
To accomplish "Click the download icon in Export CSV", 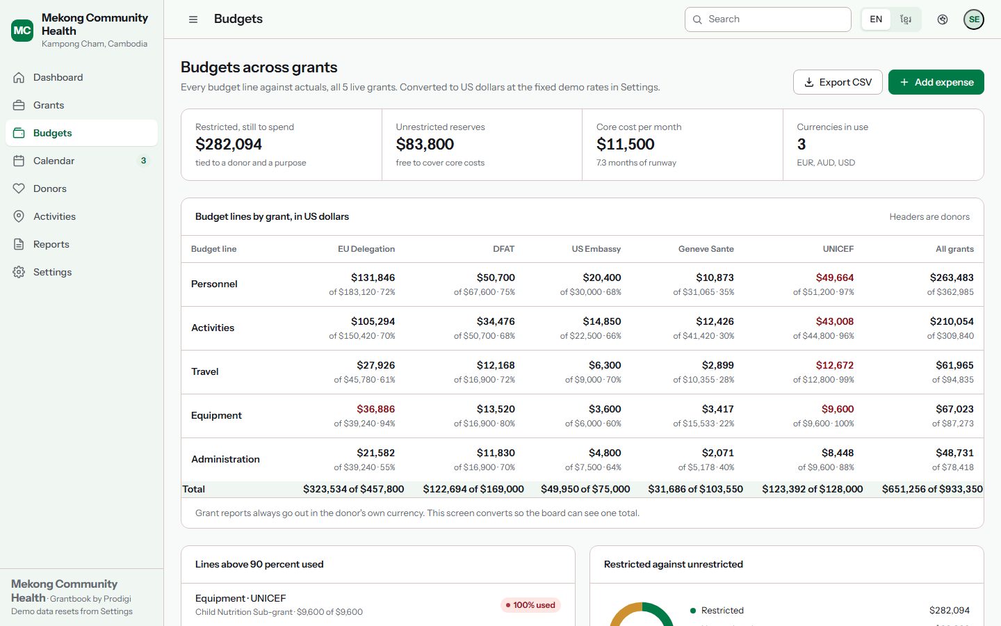I will pos(809,82).
